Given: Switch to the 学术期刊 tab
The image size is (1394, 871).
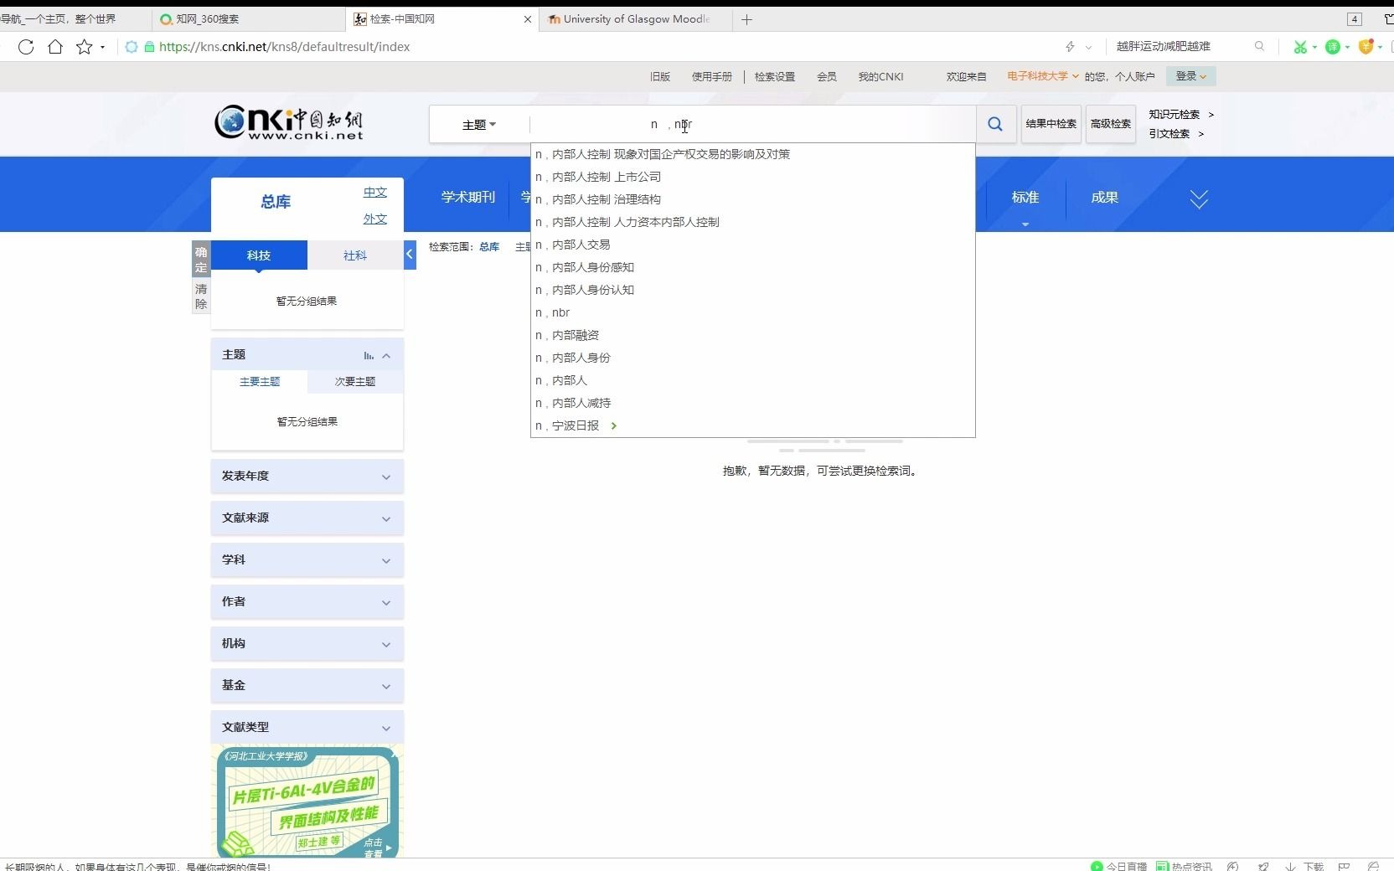Looking at the screenshot, I should [467, 197].
